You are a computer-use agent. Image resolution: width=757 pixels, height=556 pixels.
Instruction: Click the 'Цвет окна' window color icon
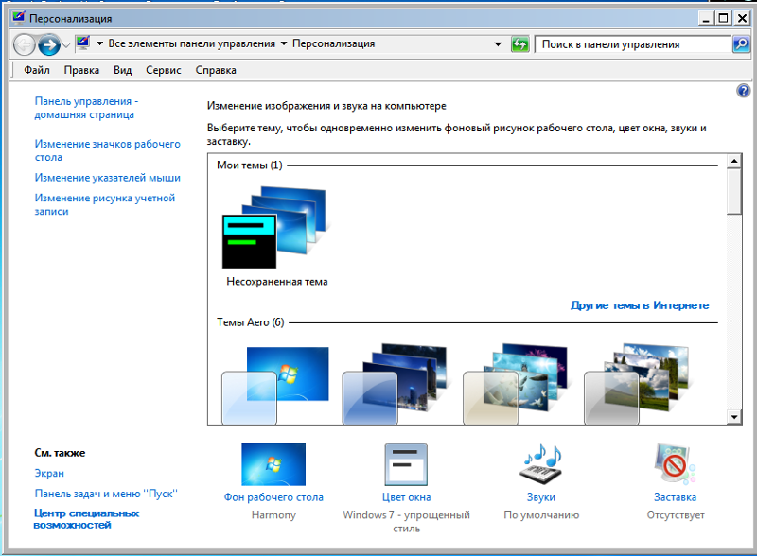tap(406, 464)
